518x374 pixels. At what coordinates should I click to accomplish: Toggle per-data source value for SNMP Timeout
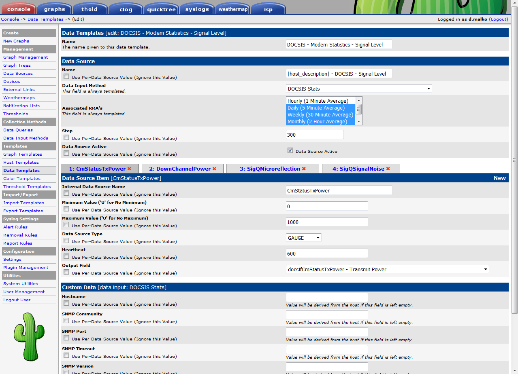coord(66,356)
